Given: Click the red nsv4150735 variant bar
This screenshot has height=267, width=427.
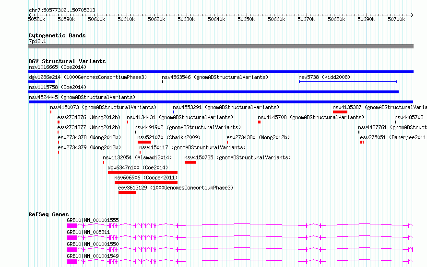Looking at the screenshot, I should coord(190,162).
